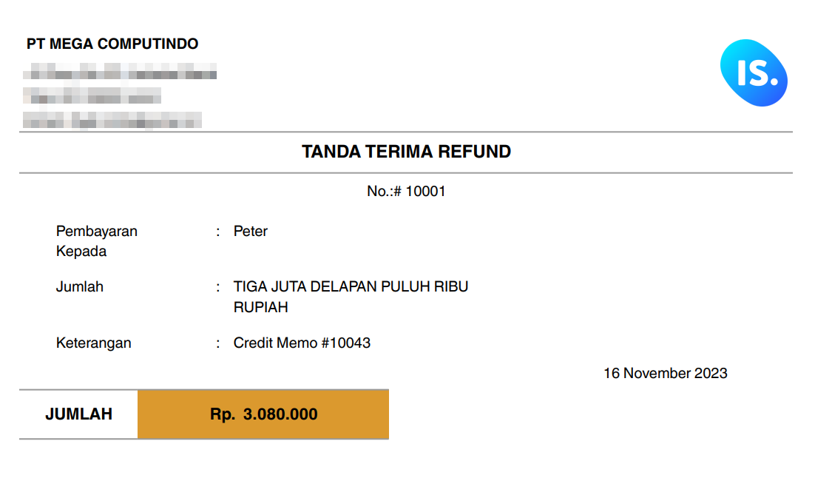Image resolution: width=832 pixels, height=478 pixels.
Task: Click the bold JUMLAH total label
Action: 78,414
